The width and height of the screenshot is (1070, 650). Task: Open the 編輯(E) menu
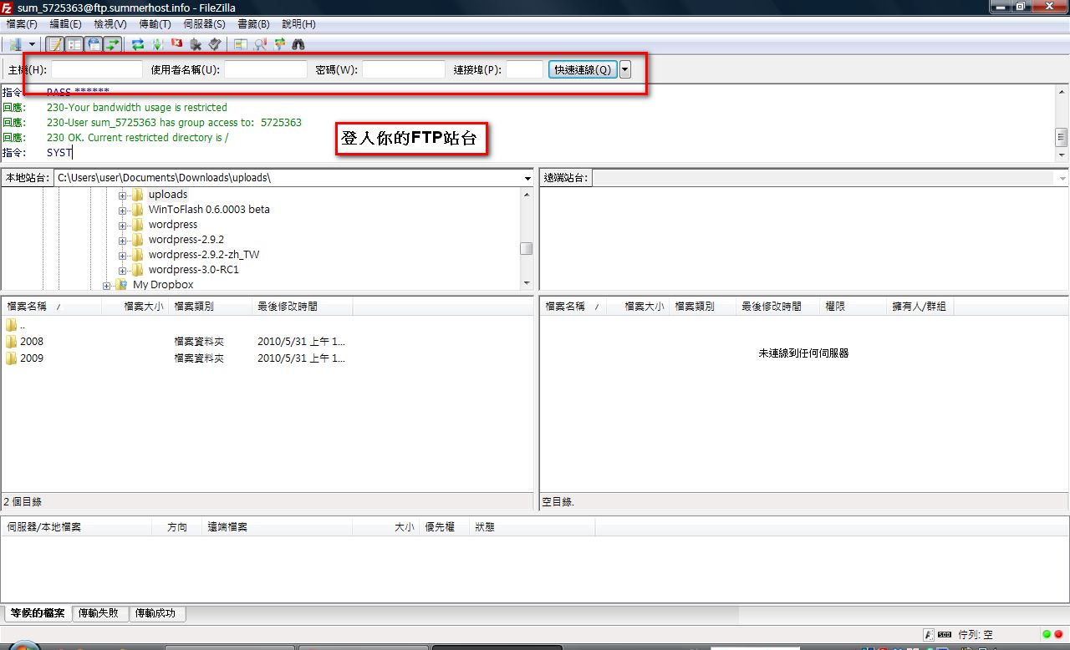[x=66, y=24]
